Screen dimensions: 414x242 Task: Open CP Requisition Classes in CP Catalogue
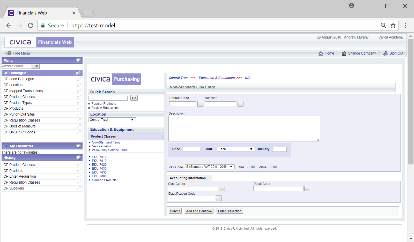pos(22,120)
